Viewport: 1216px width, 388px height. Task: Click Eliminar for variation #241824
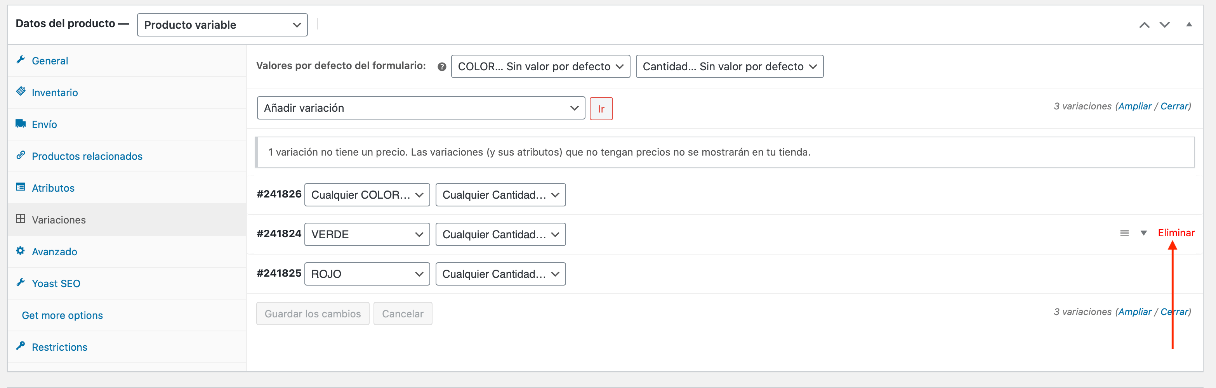(1176, 233)
